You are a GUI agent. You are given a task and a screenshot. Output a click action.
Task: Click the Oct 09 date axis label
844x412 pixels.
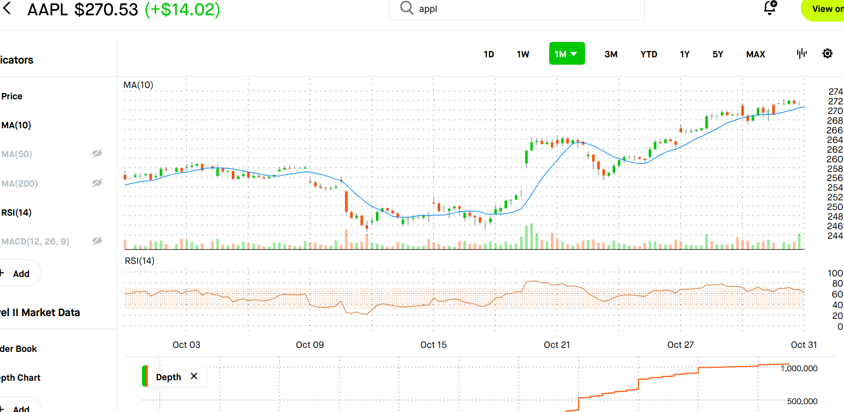(310, 344)
